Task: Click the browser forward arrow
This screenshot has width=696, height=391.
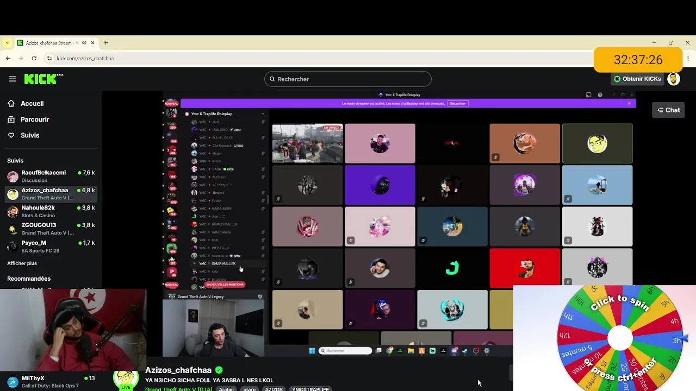Action: [x=21, y=58]
